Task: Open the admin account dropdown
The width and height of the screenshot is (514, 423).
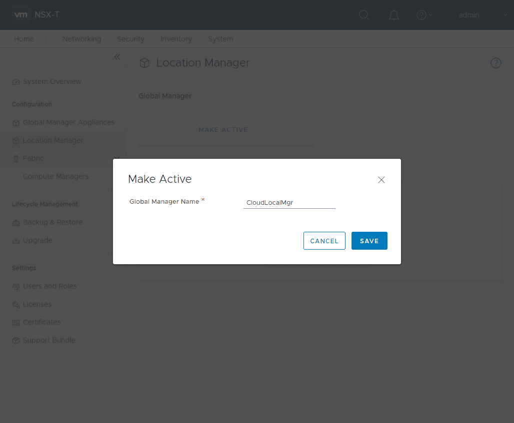Action: (x=468, y=15)
